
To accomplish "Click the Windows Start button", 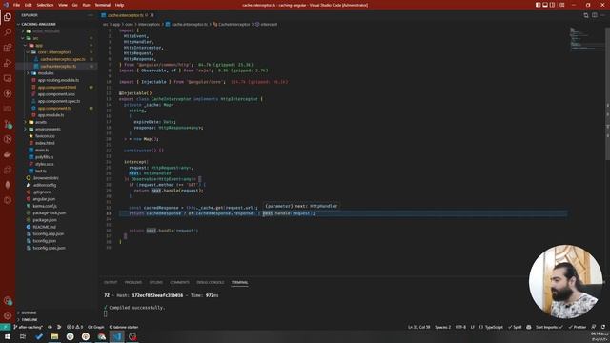I will coord(7,336).
